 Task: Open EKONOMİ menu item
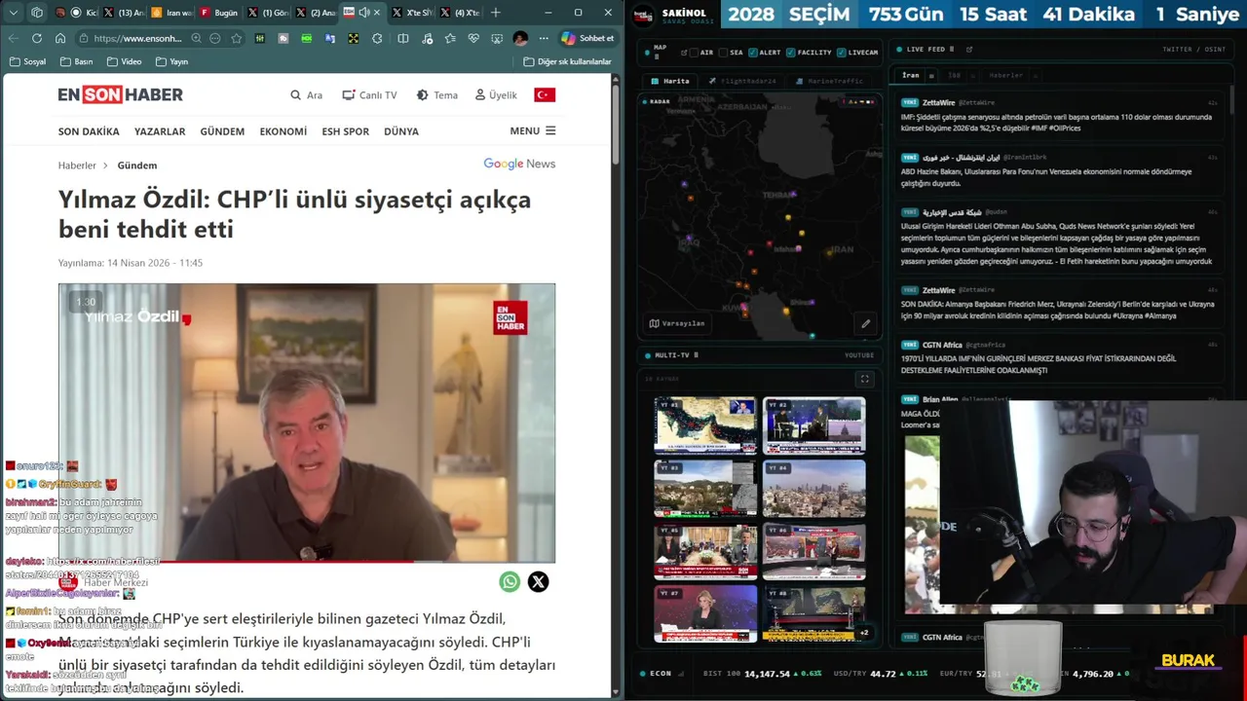[283, 131]
